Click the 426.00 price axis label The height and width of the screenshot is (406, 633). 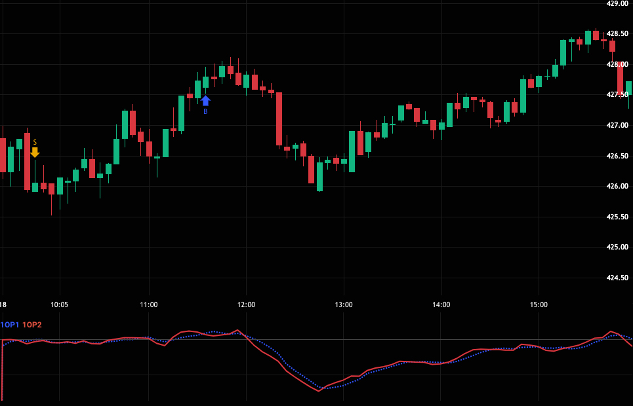pos(617,186)
